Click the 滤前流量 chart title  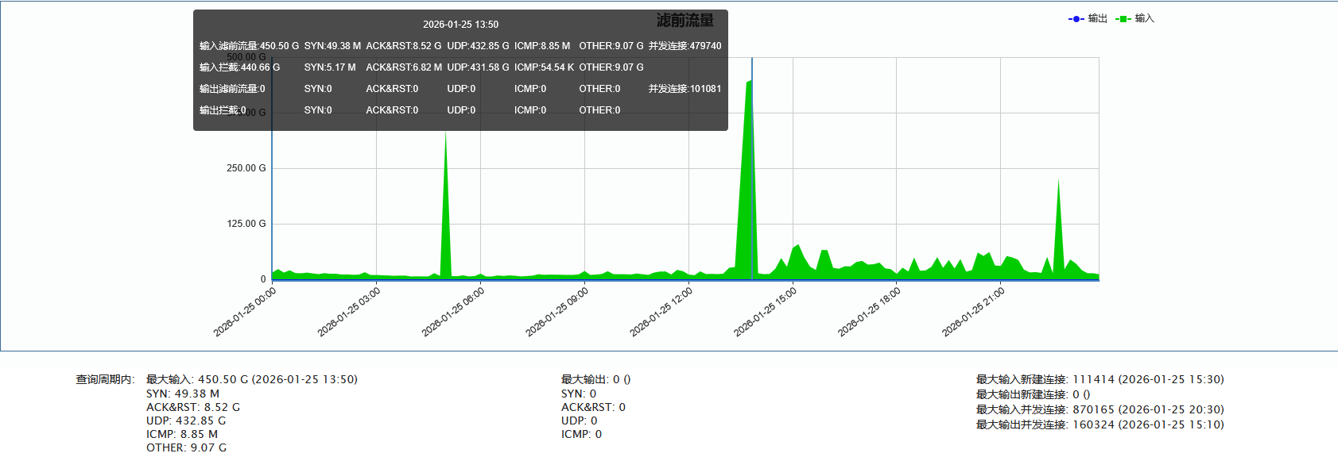685,21
